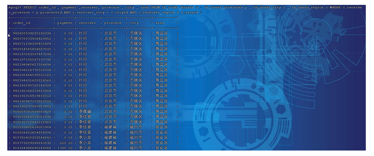This screenshot has height=156, width=374.
Task: Click area 海淀区 in the 0.17 payment row
Action: (x=162, y=106)
